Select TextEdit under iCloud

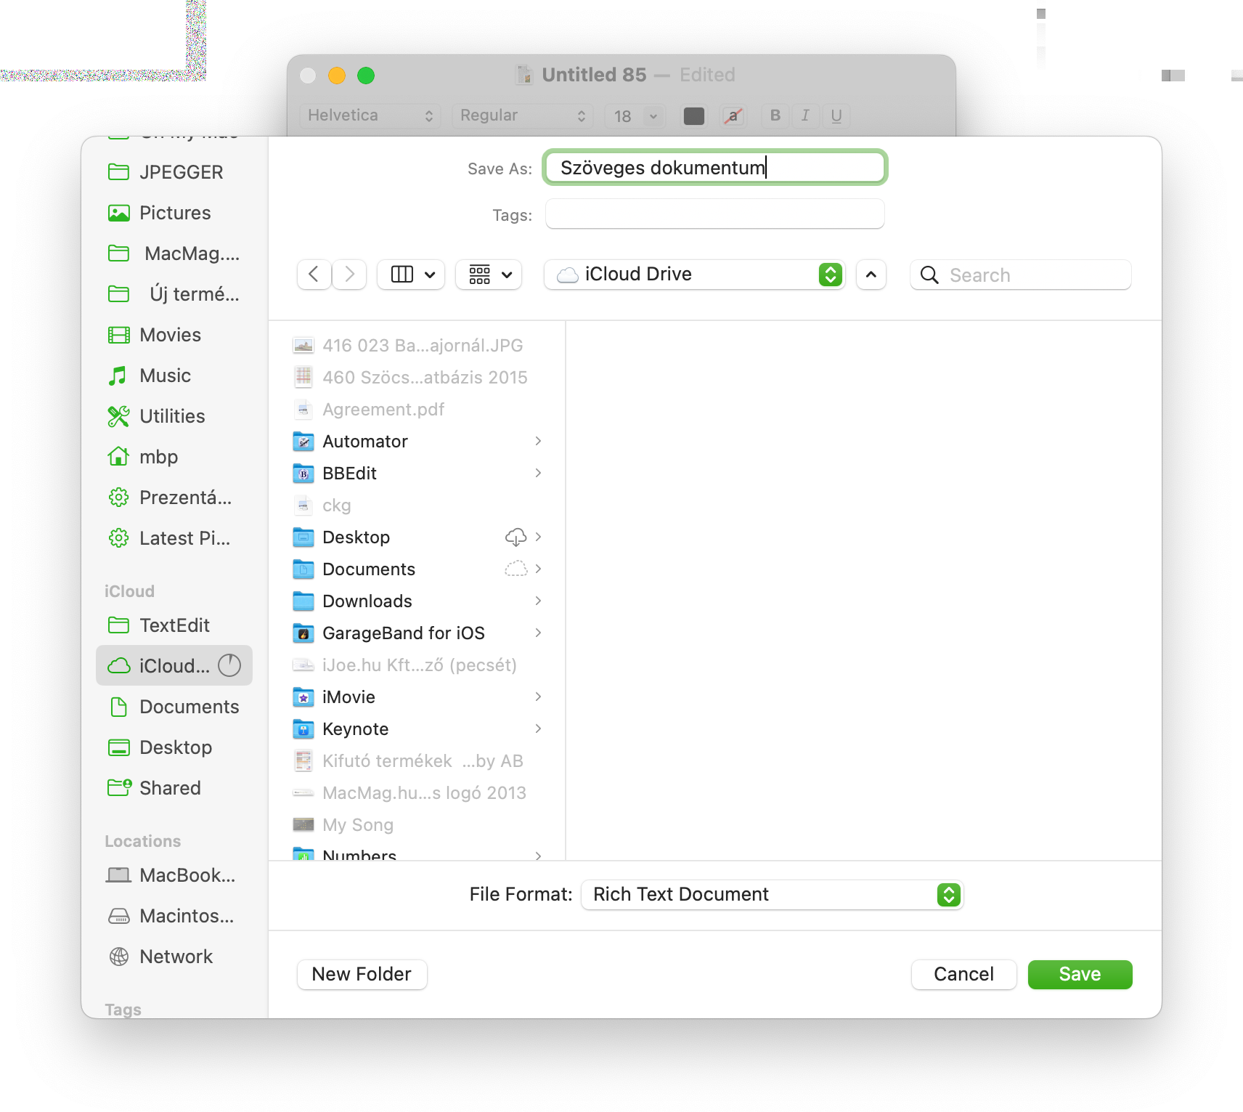tap(174, 625)
